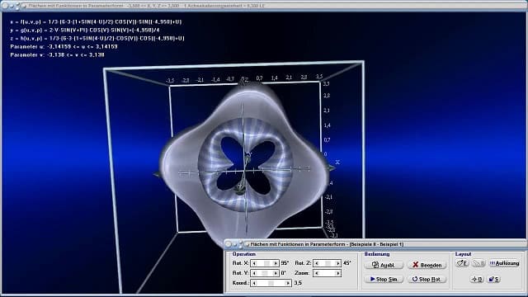Click Stop Sim. to halt simulation
The image size is (528, 297).
[x=384, y=279]
